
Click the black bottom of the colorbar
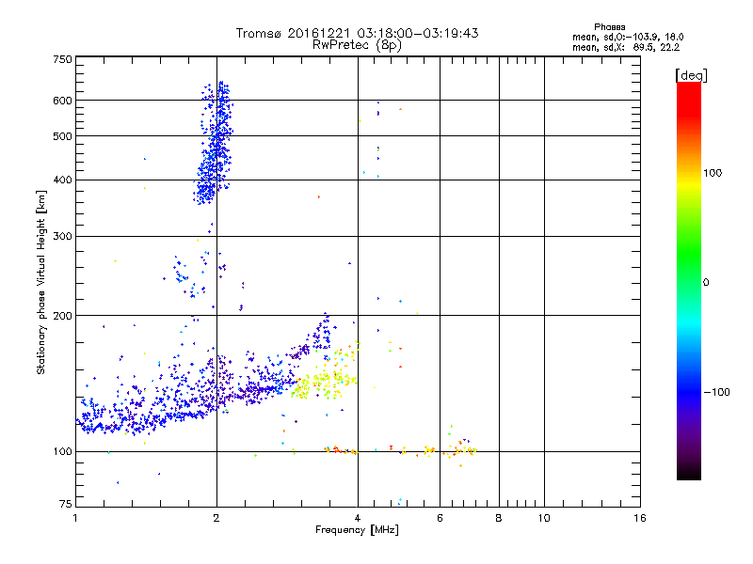point(689,473)
